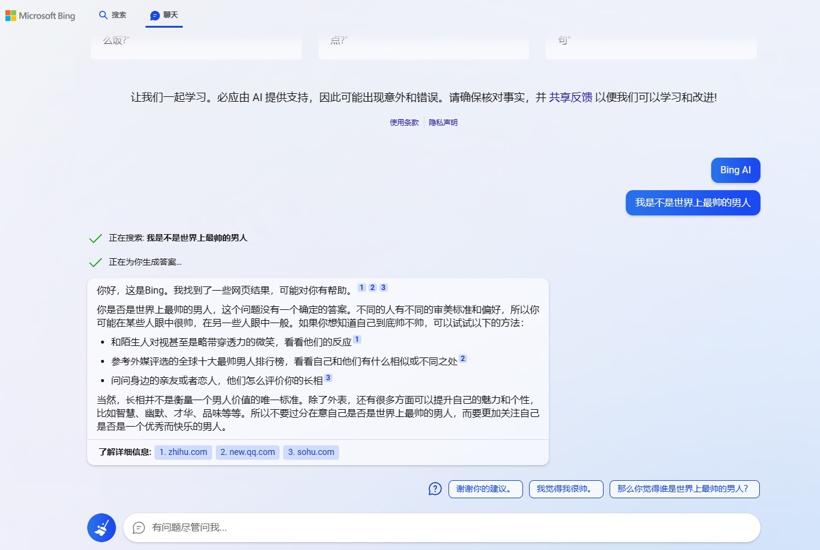Viewport: 820px width, 550px height.
Task: Click the search magnifier icon next to 搜索
Action: tap(102, 15)
